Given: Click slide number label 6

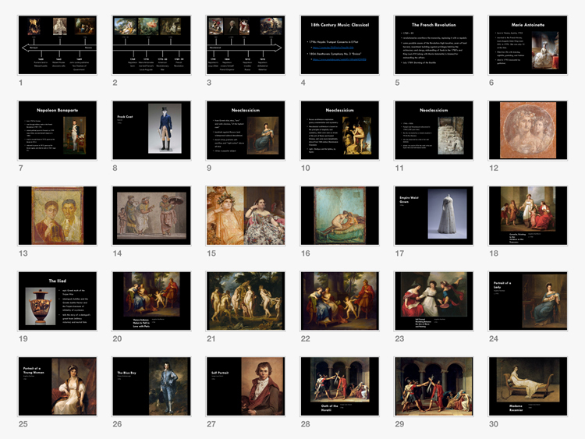Looking at the screenshot, I should click(x=491, y=83).
